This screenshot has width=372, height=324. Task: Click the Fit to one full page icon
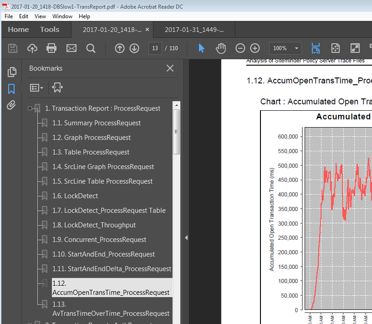point(336,48)
